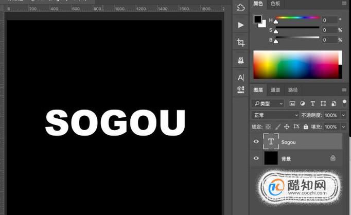Lock transparent pixels checkerboard icon

click(x=268, y=127)
